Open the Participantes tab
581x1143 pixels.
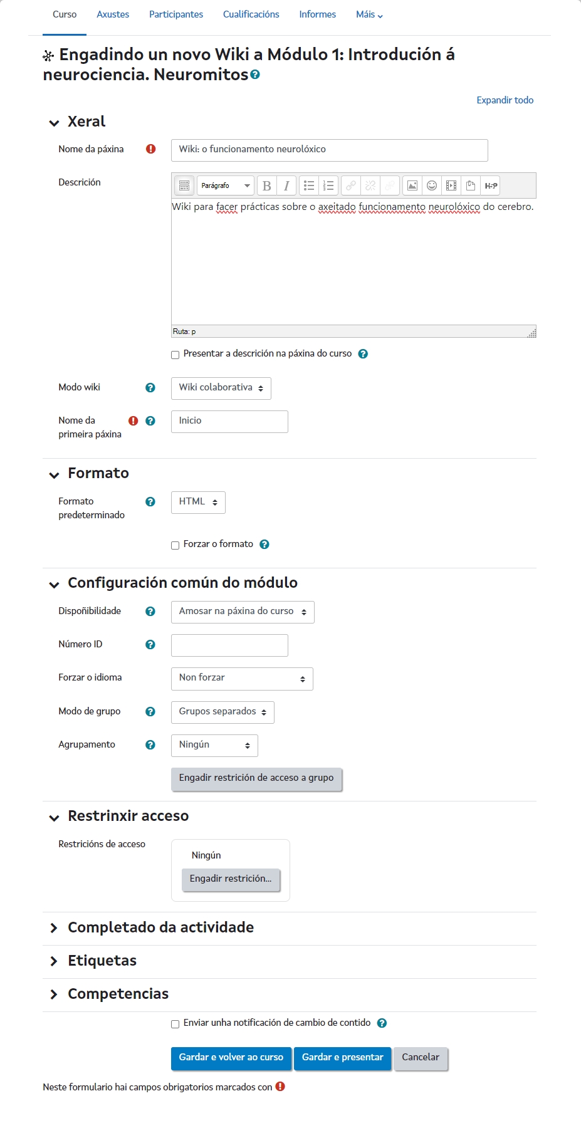pos(176,14)
